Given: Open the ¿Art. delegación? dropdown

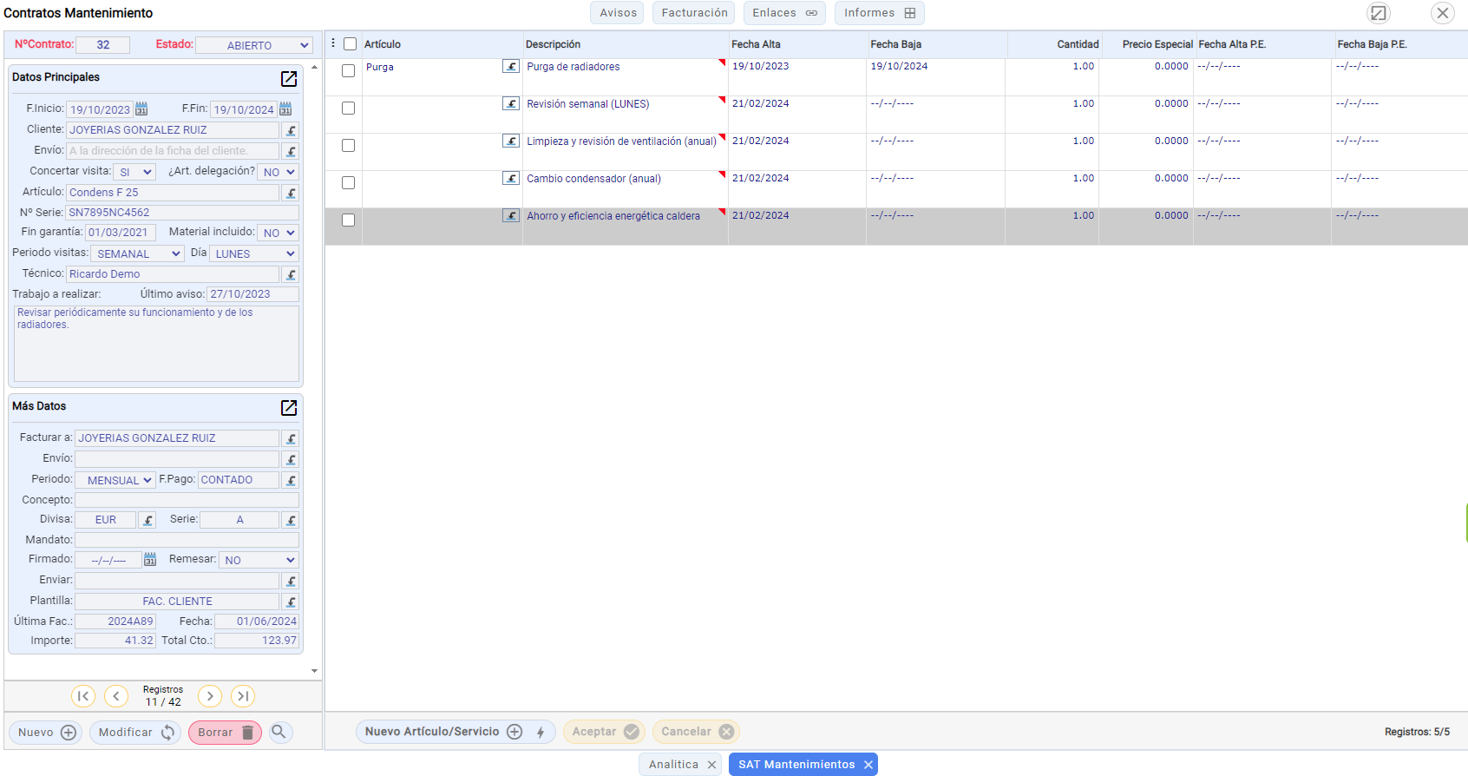Looking at the screenshot, I should [x=278, y=172].
